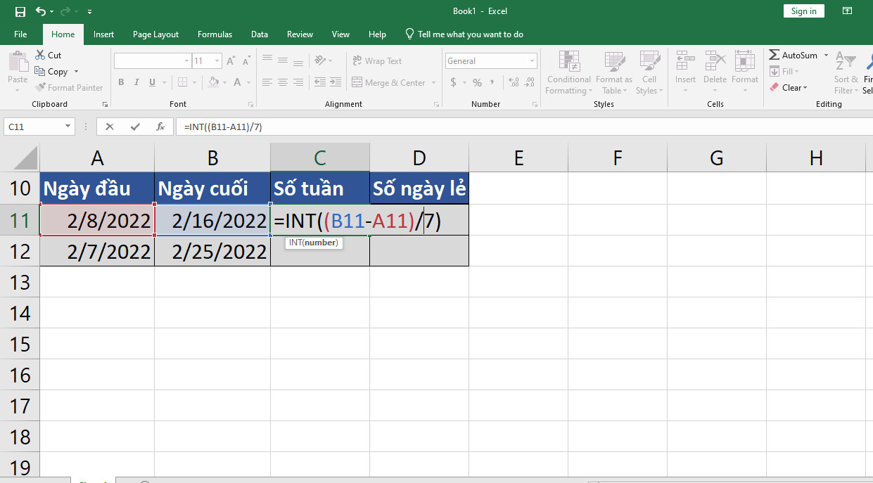Click the Insert Function fx button
Screen dimensions: 873x483
click(160, 127)
